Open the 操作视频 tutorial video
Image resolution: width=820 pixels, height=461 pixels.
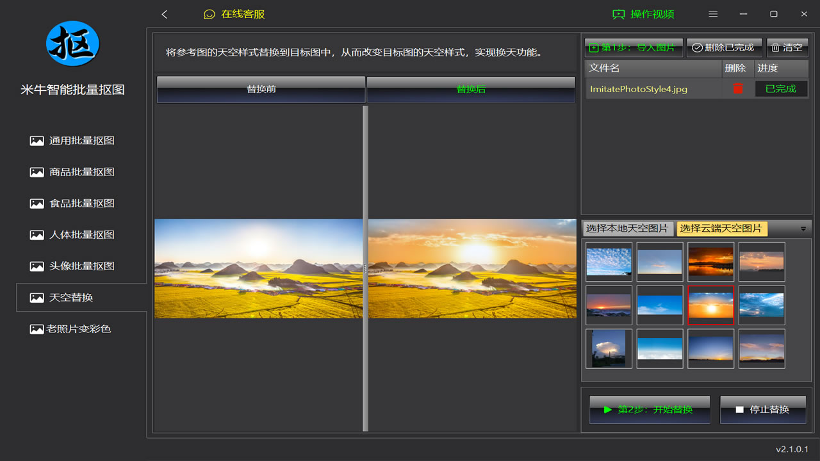[x=644, y=14]
